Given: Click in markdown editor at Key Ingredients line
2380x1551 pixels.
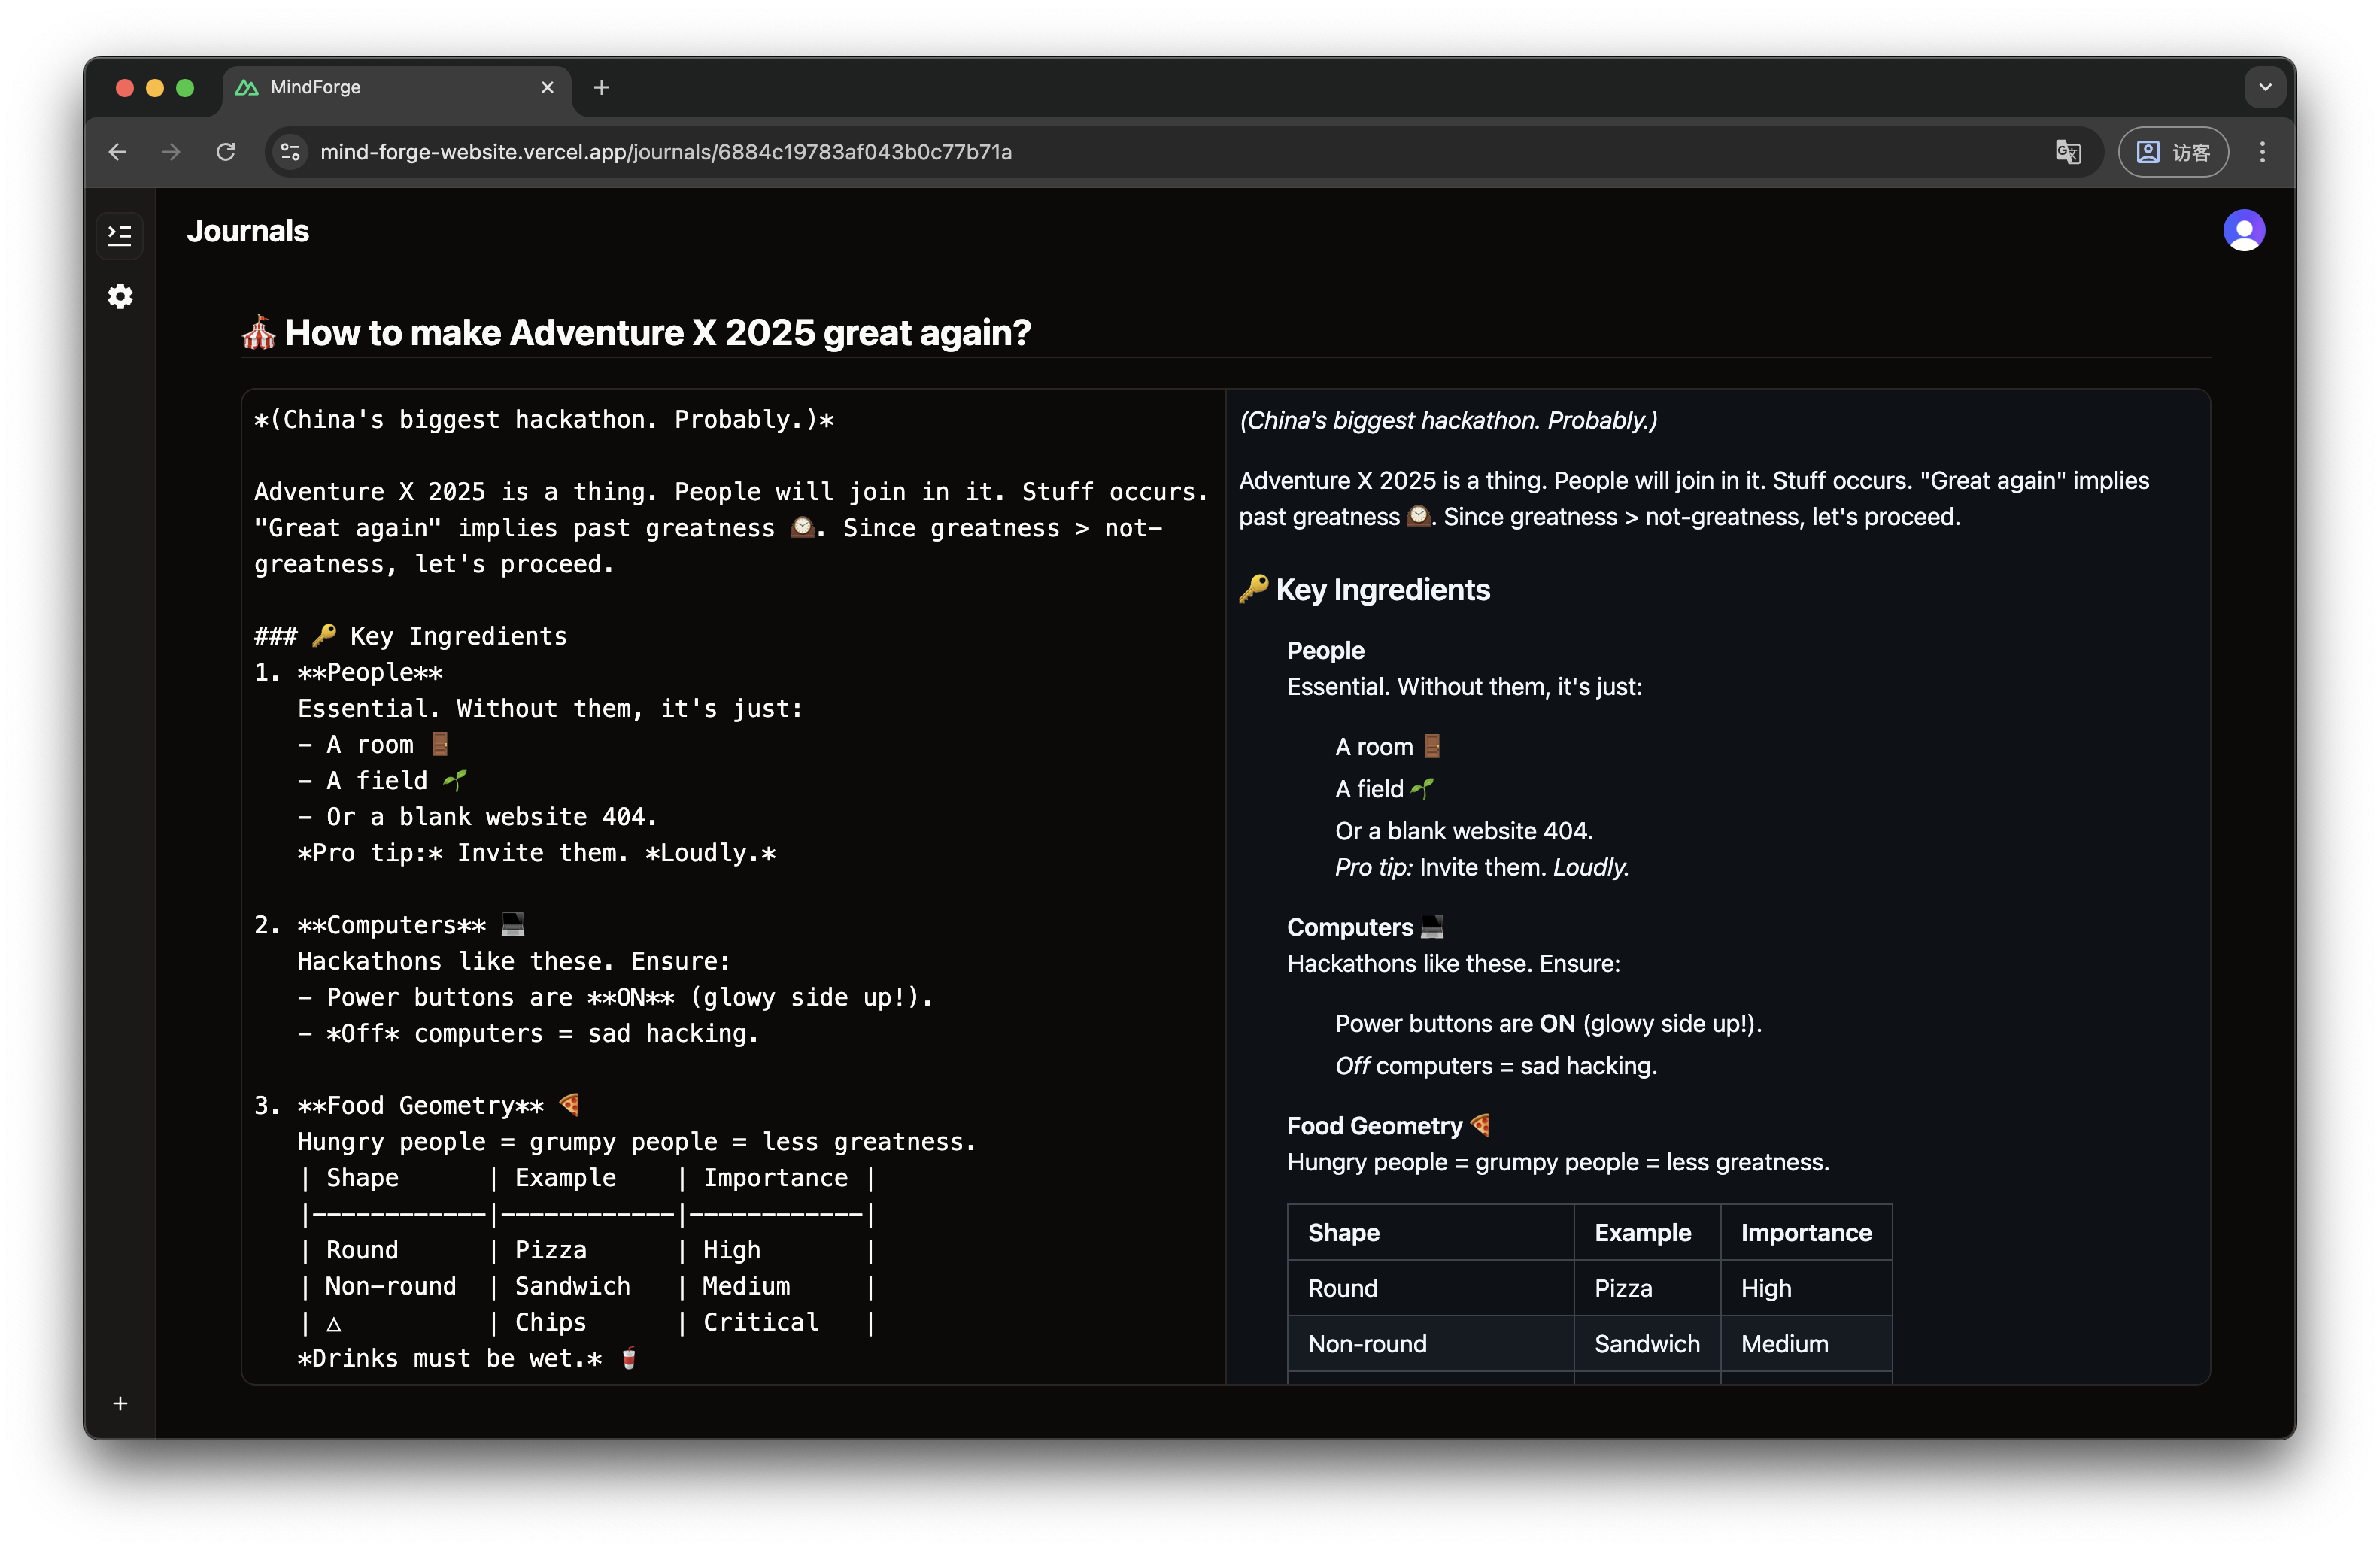Looking at the screenshot, I should pos(458,637).
